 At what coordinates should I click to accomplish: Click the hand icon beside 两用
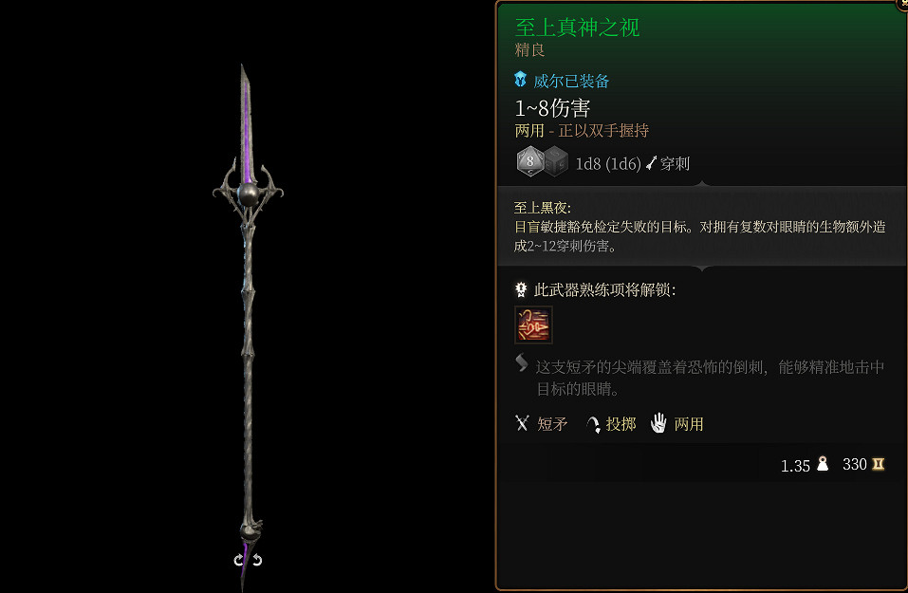(x=658, y=423)
